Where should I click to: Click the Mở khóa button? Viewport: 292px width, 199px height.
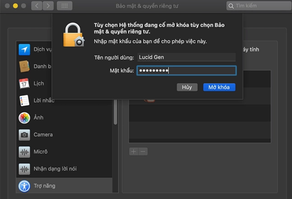(x=219, y=87)
